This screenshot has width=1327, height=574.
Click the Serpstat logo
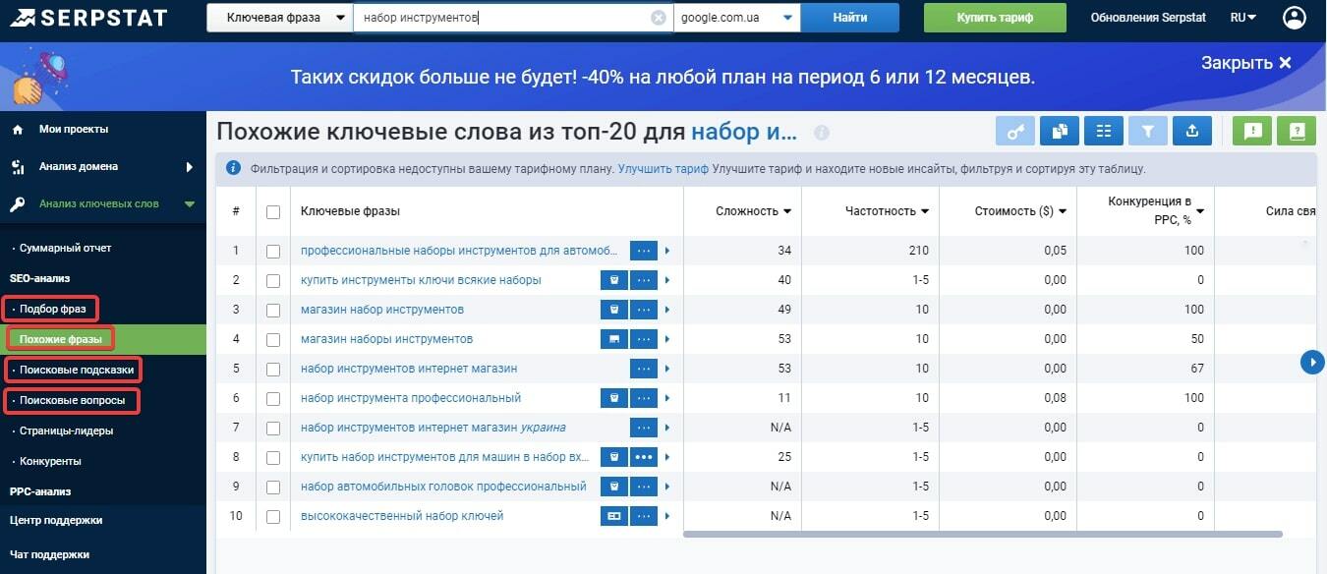click(88, 18)
